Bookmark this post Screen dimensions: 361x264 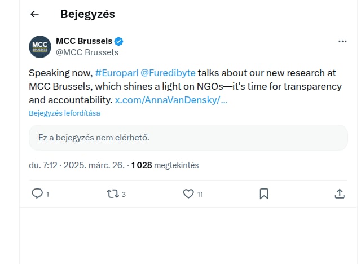tap(263, 193)
